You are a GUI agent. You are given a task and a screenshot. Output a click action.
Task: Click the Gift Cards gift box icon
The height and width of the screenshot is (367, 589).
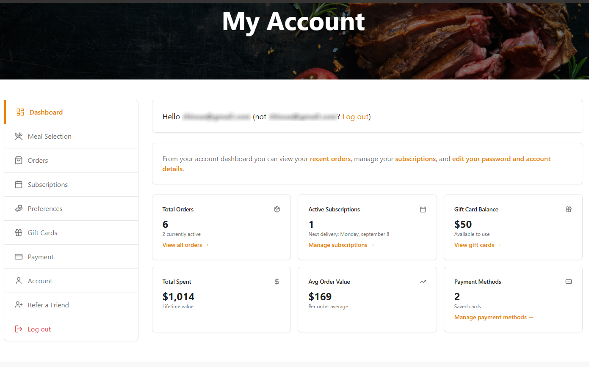point(19,233)
